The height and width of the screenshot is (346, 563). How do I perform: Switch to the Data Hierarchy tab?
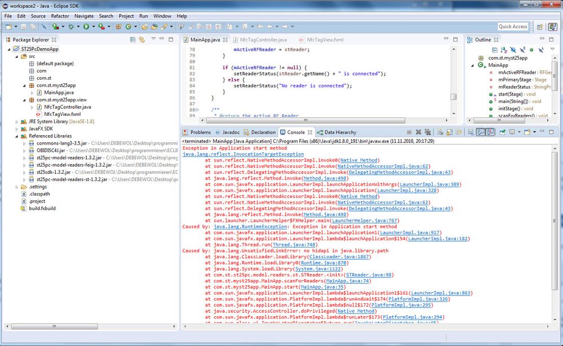coord(336,132)
